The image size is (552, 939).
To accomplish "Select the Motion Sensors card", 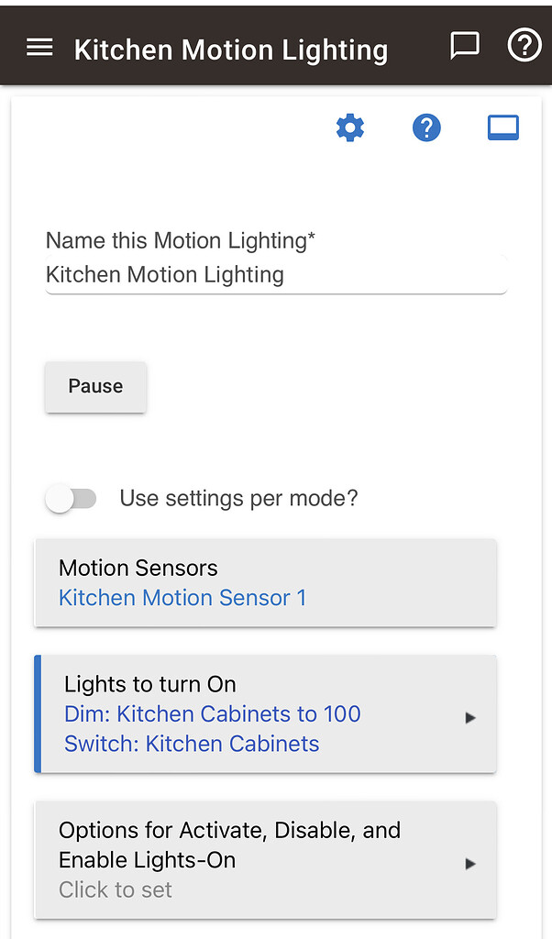I will pyautogui.click(x=266, y=583).
